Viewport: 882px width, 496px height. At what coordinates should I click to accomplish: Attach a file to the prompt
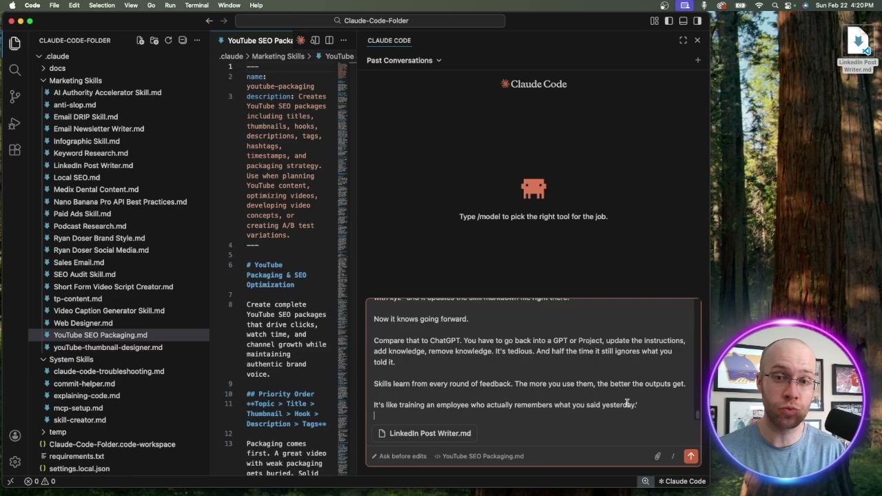click(657, 456)
